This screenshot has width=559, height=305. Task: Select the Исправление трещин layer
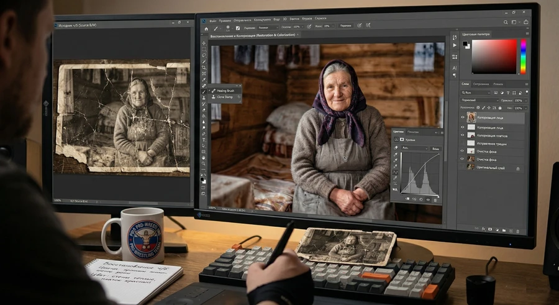pos(493,143)
